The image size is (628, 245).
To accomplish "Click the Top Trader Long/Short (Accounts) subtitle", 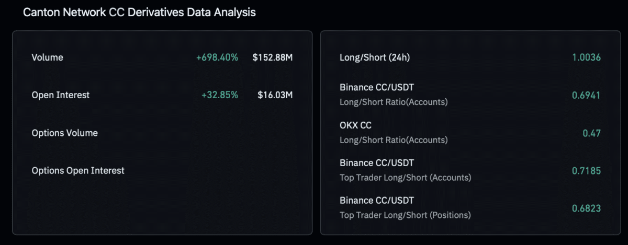I will 405,178.
